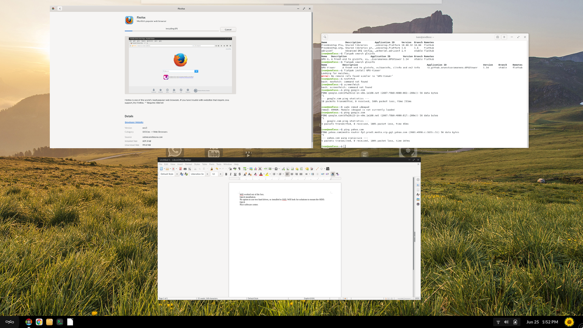Open the sidebar Styles panel icon
583x328 pixels.
click(418, 194)
